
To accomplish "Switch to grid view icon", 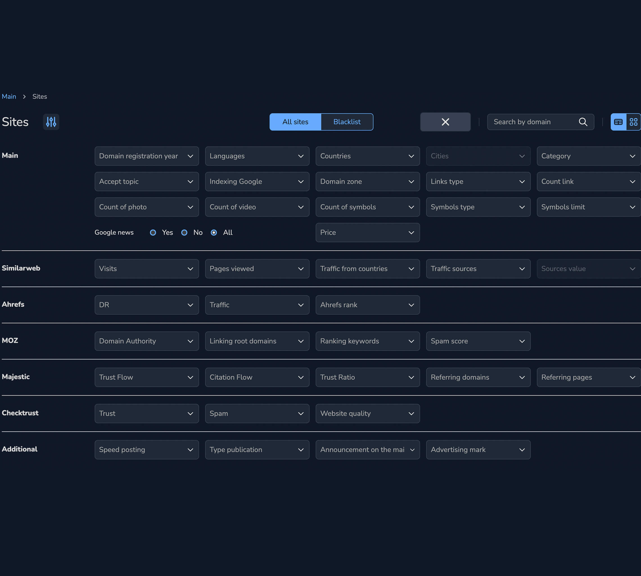I will pyautogui.click(x=633, y=122).
